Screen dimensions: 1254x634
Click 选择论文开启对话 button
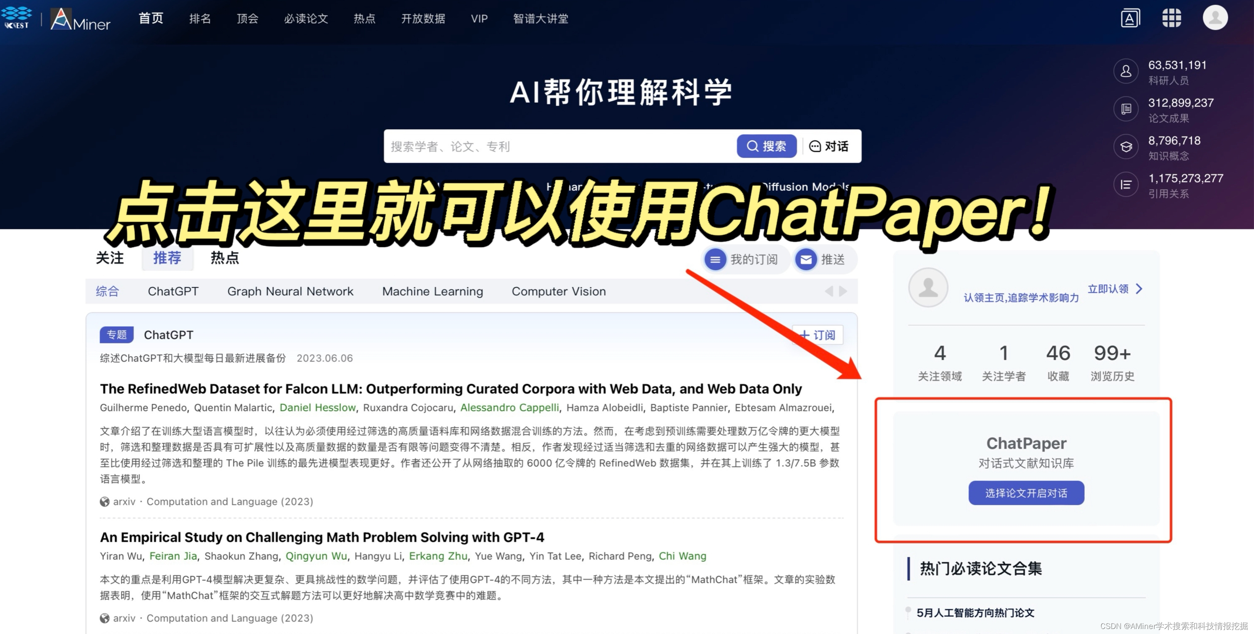[1026, 494]
